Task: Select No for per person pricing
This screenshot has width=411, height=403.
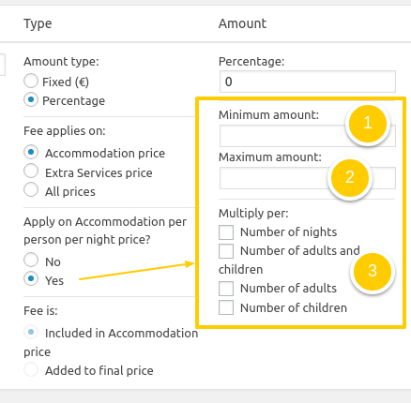Action: click(31, 260)
